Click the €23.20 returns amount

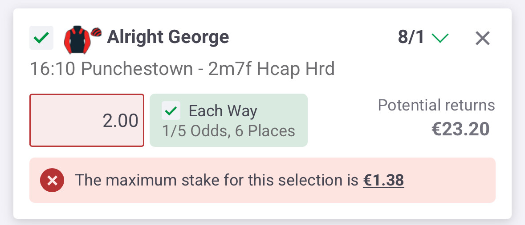click(x=460, y=129)
